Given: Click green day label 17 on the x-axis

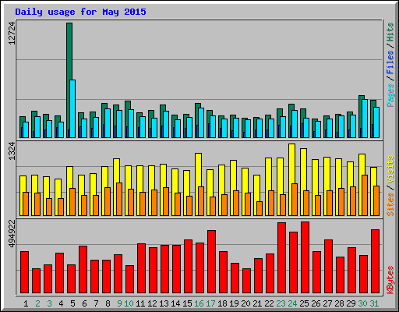Looking at the screenshot, I should tap(210, 303).
